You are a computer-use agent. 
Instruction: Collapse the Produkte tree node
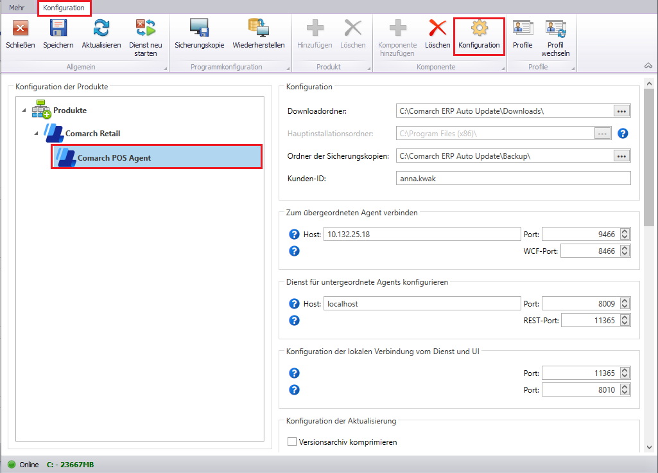[x=24, y=111]
